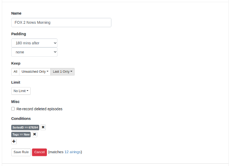Click the Name field label

click(16, 13)
